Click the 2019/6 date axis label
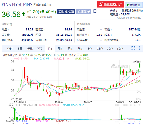The height and width of the screenshot is (124, 145). pos(59,102)
